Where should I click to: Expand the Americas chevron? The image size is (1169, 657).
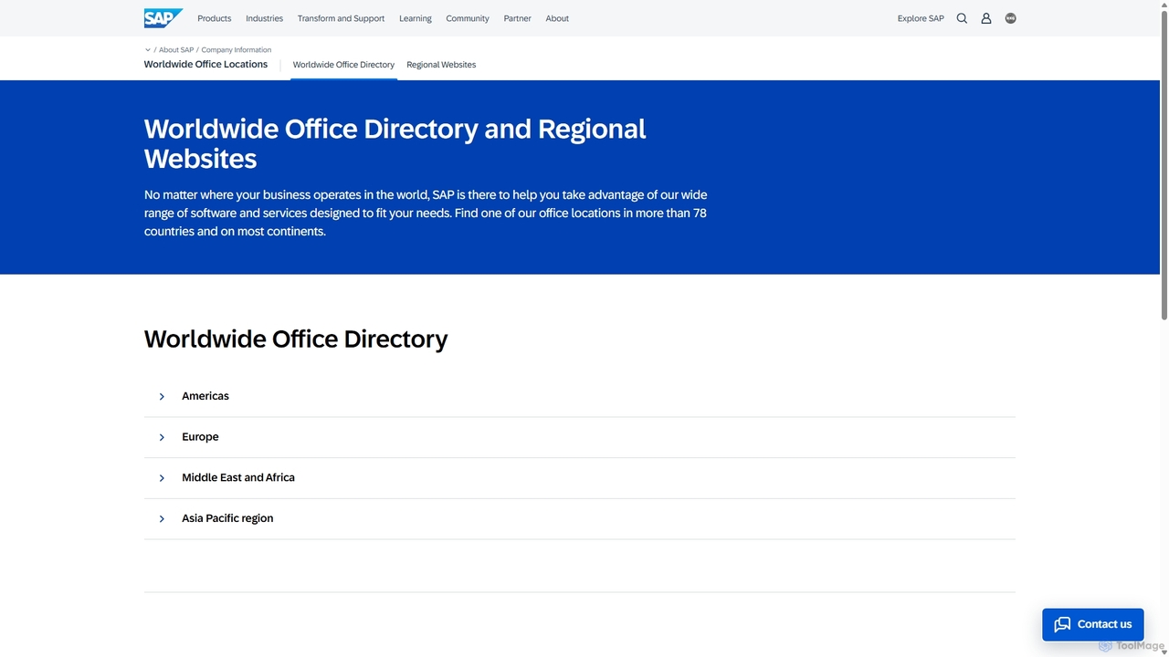click(x=162, y=397)
